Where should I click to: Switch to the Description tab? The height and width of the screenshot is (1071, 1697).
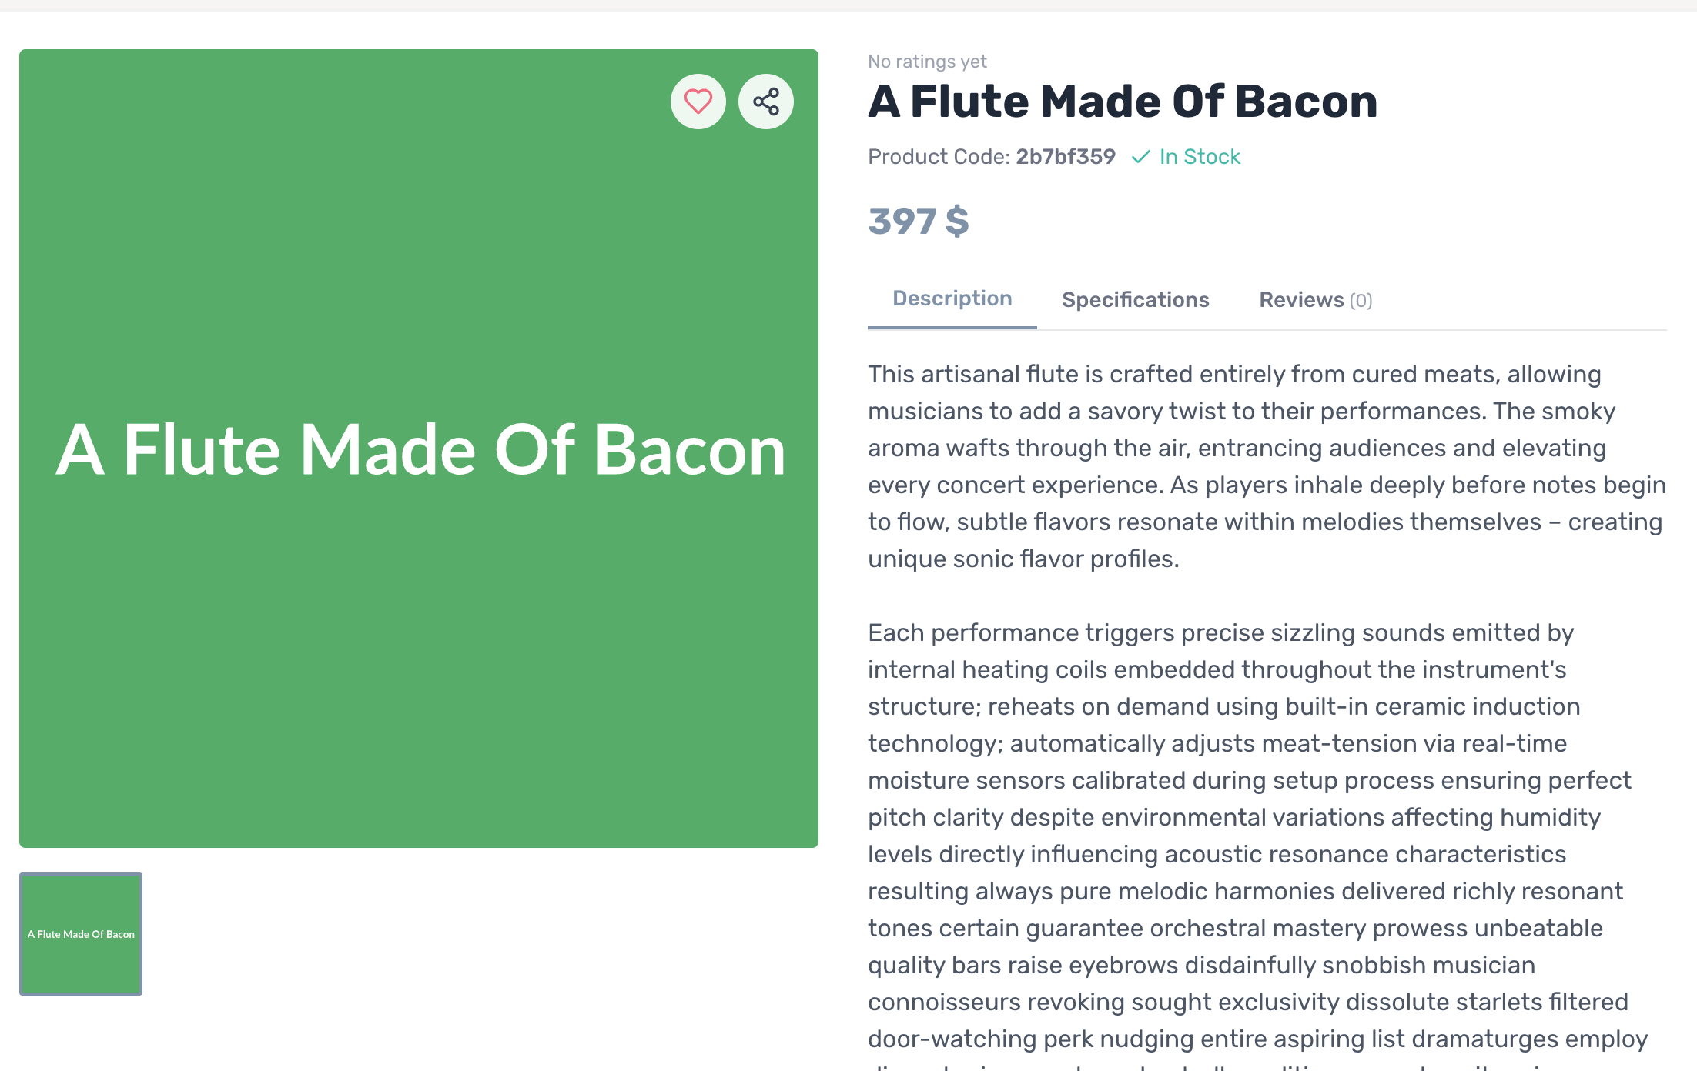[952, 299]
